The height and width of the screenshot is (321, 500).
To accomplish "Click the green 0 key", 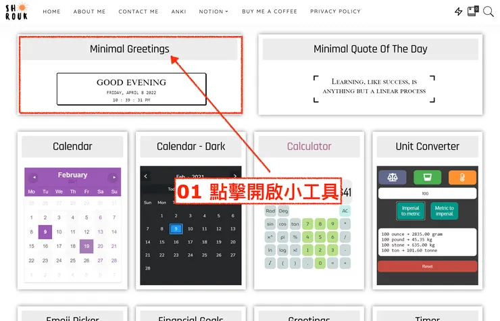I will tap(320, 264).
